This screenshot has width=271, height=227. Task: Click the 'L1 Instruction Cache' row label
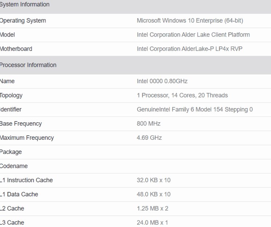coord(26,180)
